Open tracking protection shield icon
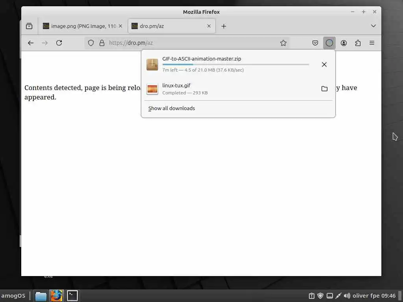 click(91, 43)
